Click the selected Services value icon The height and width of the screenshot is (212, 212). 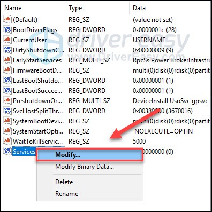pos(7,151)
